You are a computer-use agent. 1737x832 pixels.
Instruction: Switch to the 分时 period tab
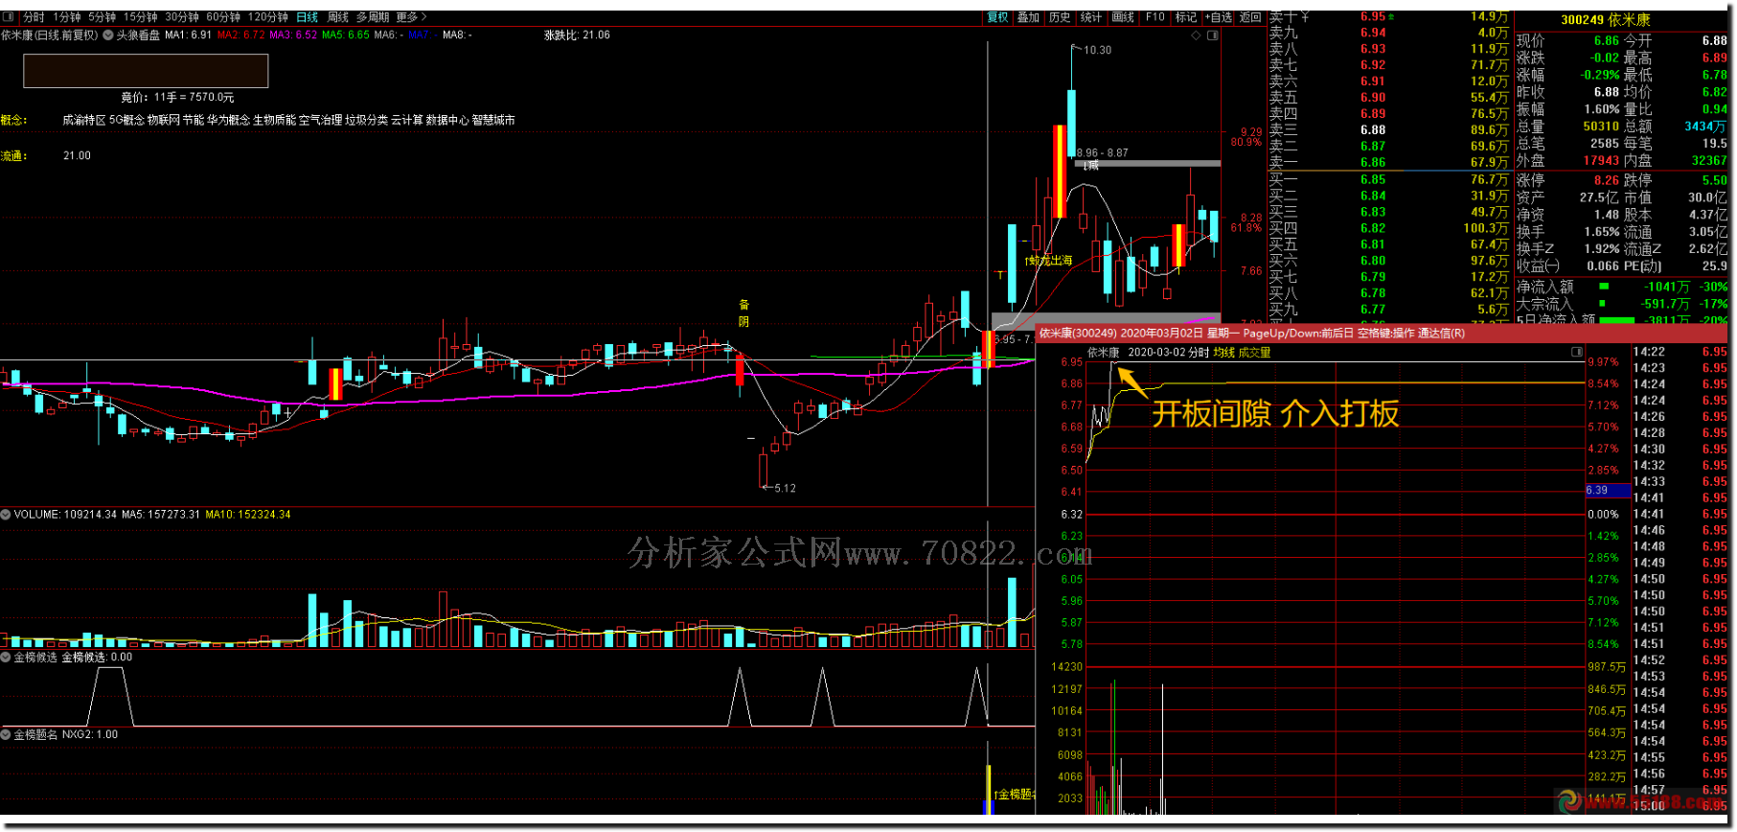pyautogui.click(x=34, y=17)
